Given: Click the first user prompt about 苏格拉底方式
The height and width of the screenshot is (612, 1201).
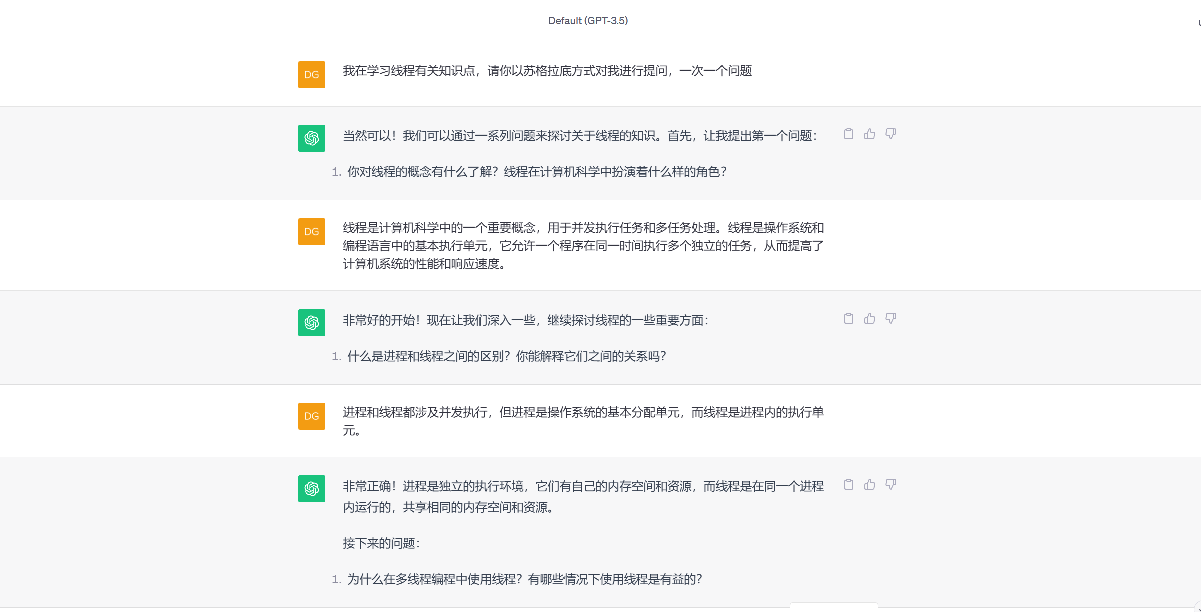Looking at the screenshot, I should coord(547,71).
